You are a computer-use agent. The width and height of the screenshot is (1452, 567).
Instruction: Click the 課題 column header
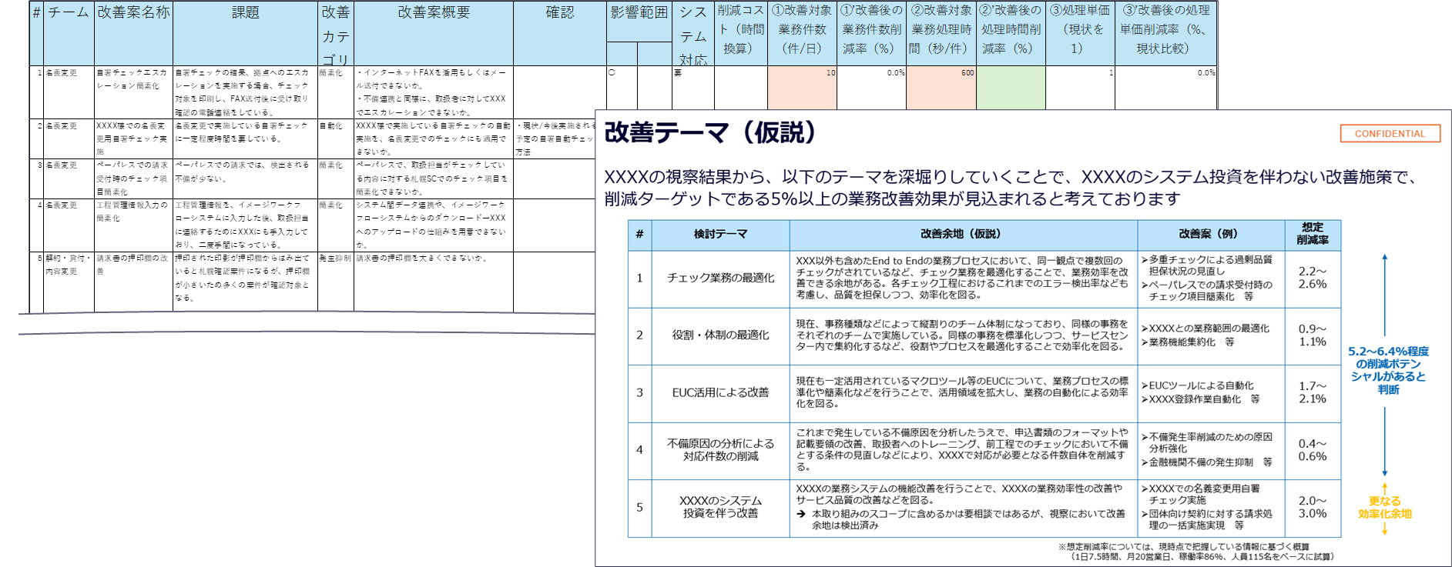pos(245,33)
